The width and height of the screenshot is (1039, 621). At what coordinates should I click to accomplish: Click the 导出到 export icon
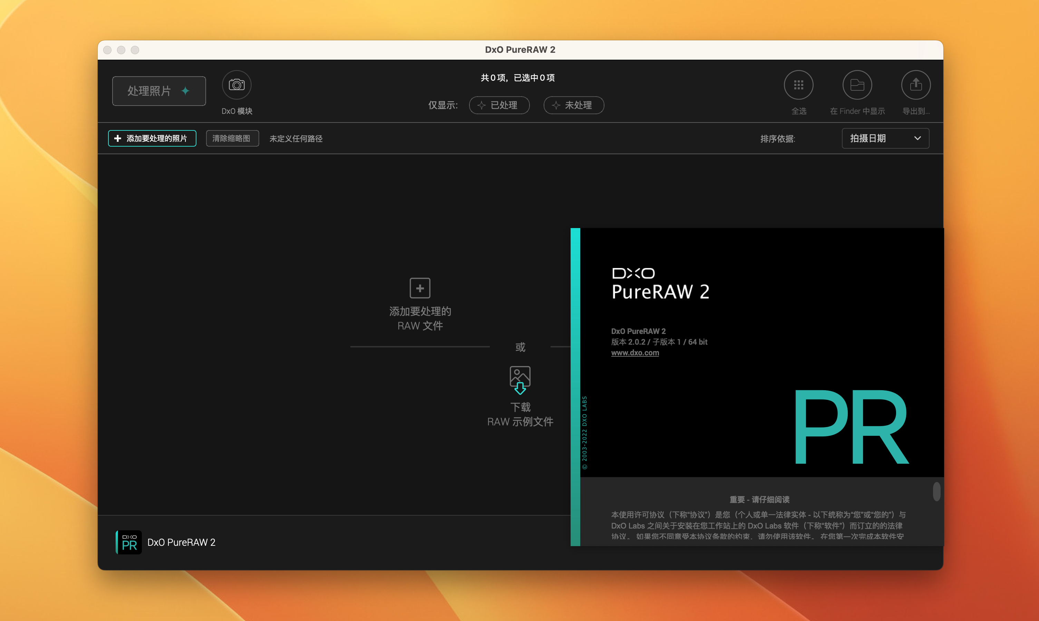[x=915, y=85]
